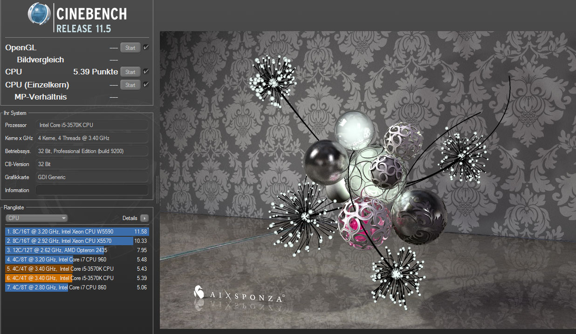Viewport: 576px width, 334px height.
Task: Select the Xeon W5590 ranking entry
Action: [77, 232]
